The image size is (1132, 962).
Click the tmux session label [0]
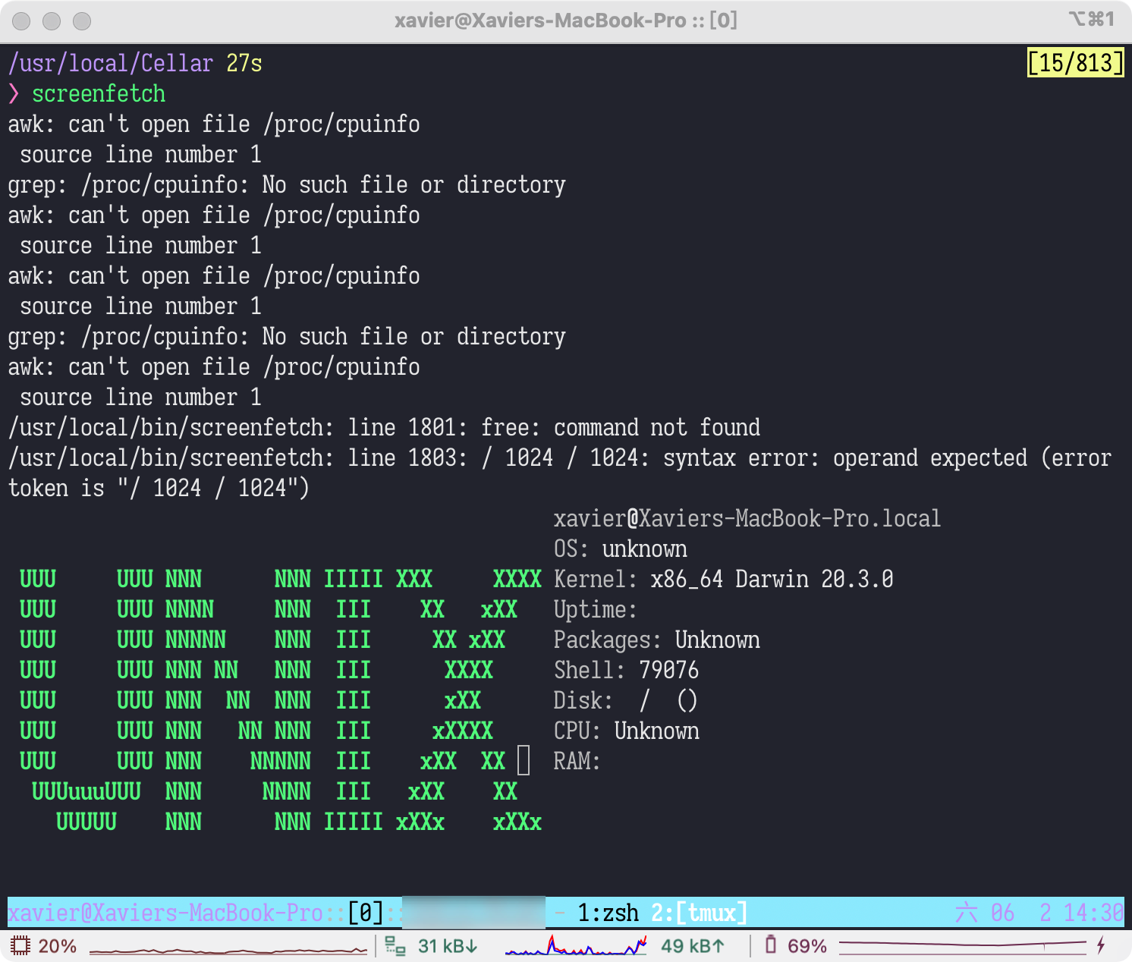tap(366, 913)
